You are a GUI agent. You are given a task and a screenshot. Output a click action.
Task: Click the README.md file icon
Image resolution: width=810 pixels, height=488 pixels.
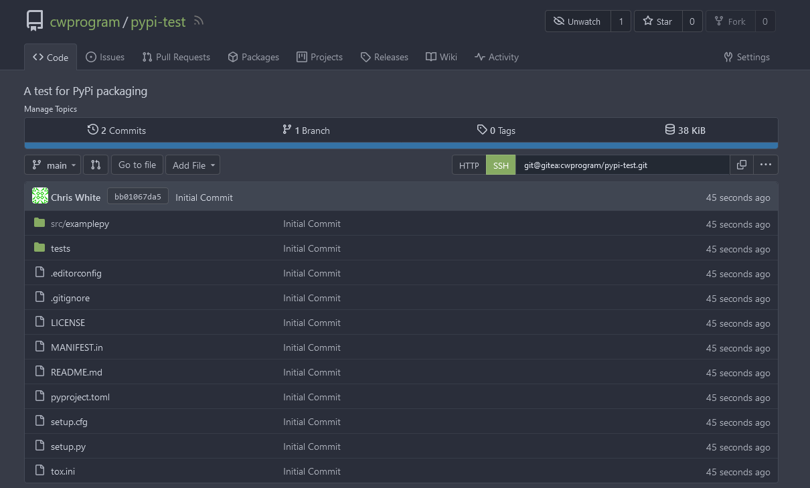(x=39, y=372)
